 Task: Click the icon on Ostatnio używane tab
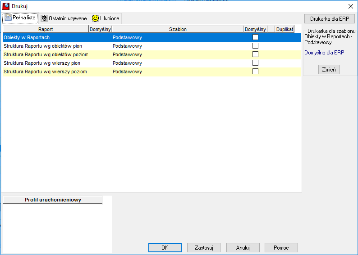coord(44,18)
